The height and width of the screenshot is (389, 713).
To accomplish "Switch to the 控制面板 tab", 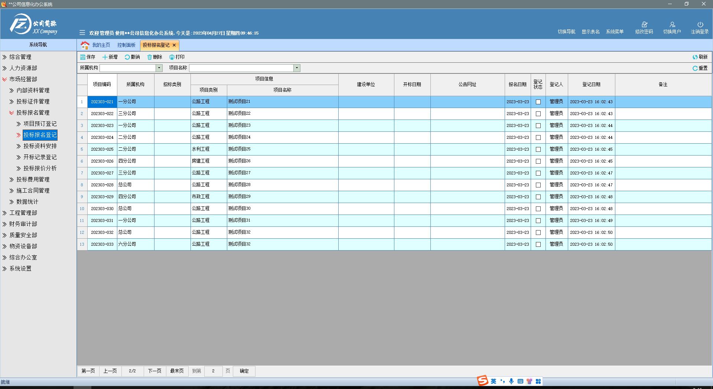I will click(126, 45).
